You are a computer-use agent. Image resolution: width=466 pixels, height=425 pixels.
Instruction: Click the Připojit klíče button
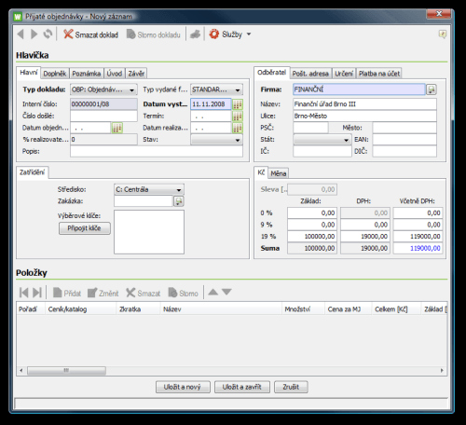click(85, 228)
